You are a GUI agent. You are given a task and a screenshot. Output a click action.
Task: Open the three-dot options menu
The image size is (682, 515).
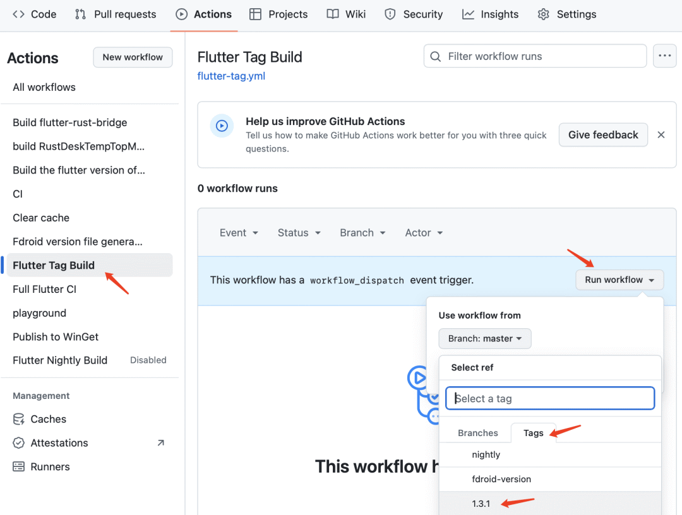pos(664,56)
